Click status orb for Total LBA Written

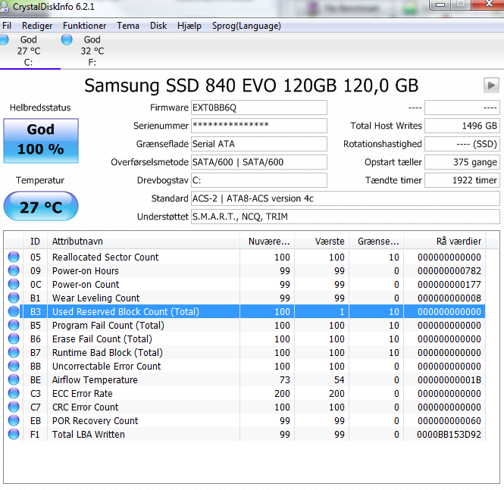[14, 434]
